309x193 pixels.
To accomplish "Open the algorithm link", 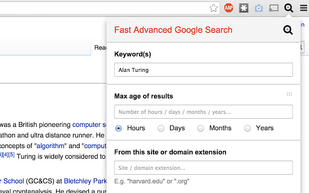I will point(50,146).
